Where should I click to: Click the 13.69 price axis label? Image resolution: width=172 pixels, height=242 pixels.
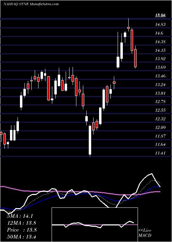[x=160, y=67]
